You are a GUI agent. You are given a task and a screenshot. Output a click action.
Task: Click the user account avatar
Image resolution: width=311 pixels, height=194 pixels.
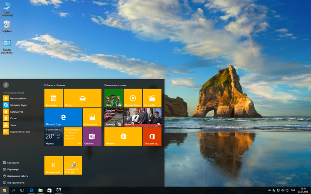pos(6,85)
